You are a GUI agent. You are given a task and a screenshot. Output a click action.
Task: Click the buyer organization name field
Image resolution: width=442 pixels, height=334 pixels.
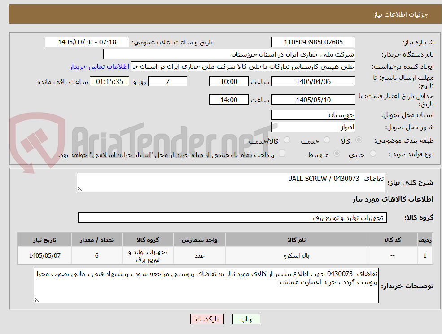click(229, 54)
